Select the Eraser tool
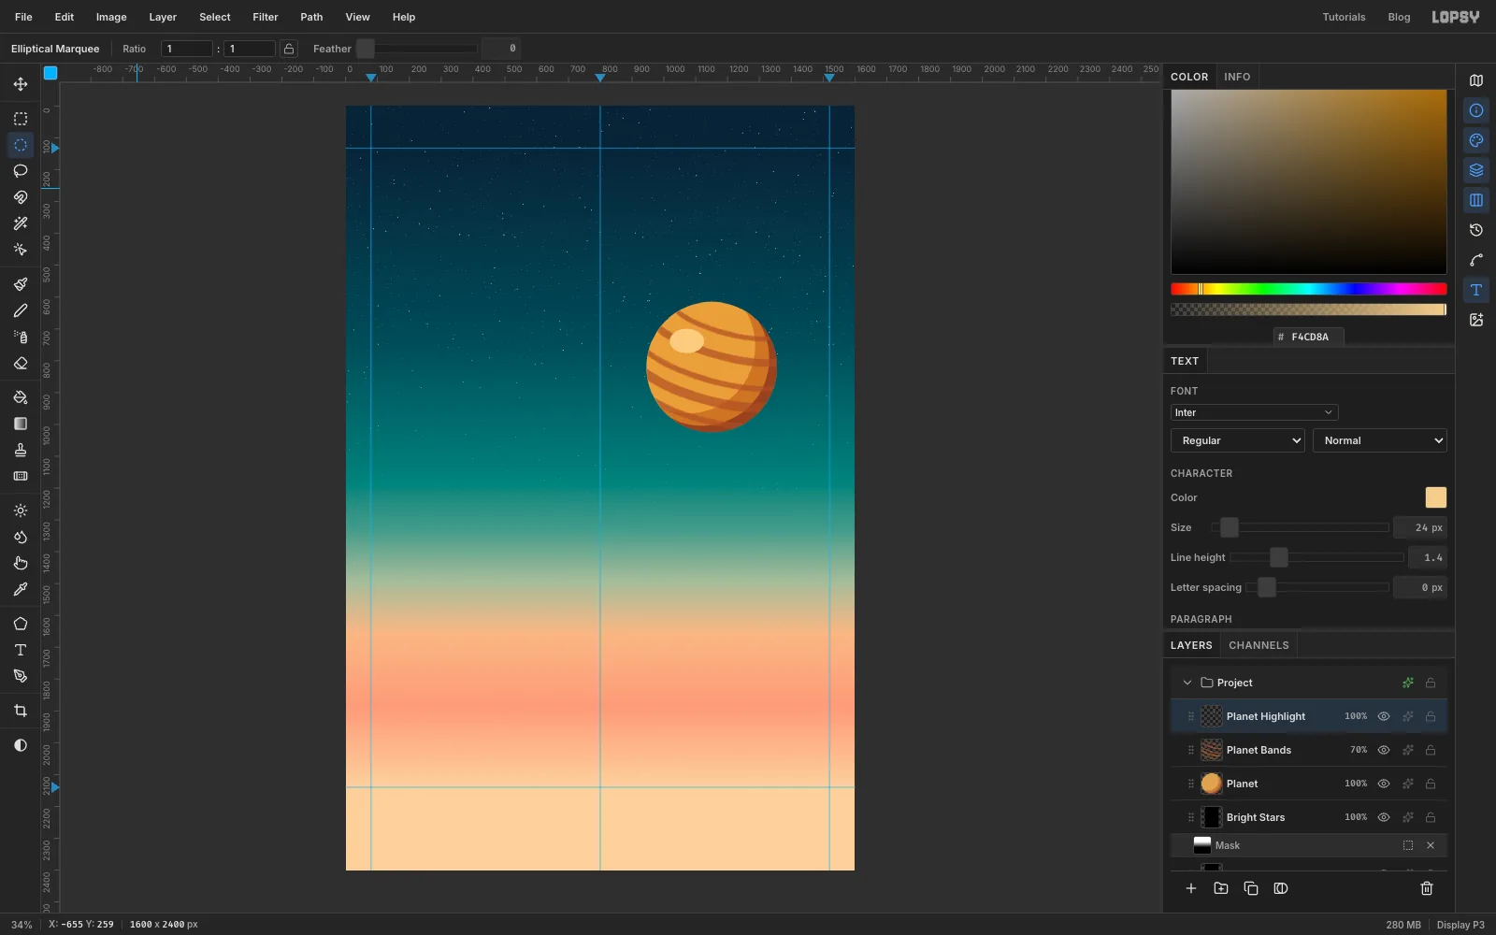This screenshot has height=935, width=1496. (x=21, y=363)
